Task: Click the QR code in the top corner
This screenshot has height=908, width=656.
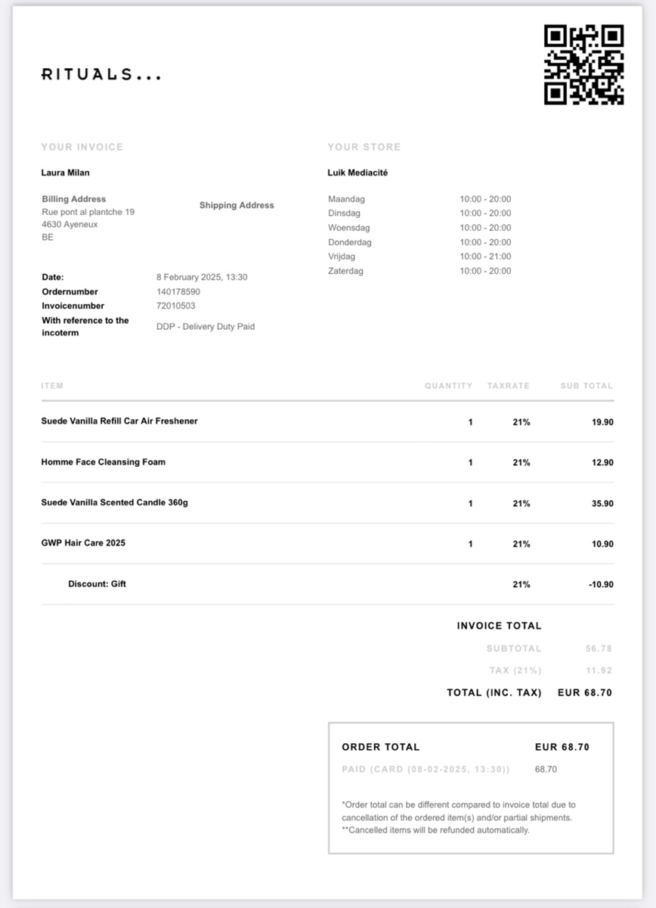Action: [x=583, y=64]
